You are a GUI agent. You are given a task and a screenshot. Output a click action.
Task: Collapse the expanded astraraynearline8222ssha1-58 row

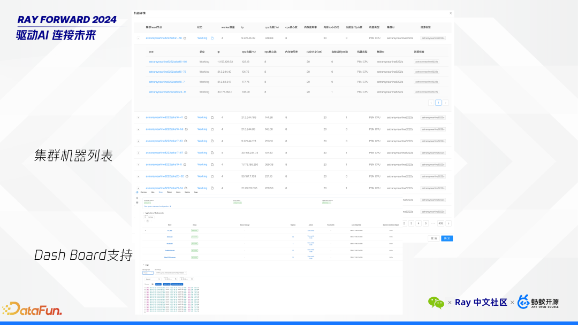[x=138, y=38]
